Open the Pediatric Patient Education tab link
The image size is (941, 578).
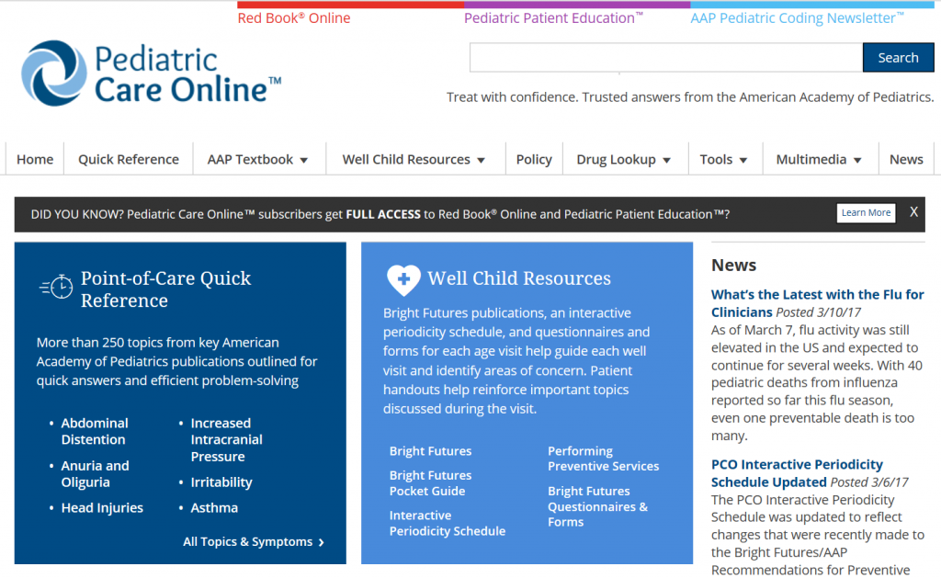coord(553,18)
